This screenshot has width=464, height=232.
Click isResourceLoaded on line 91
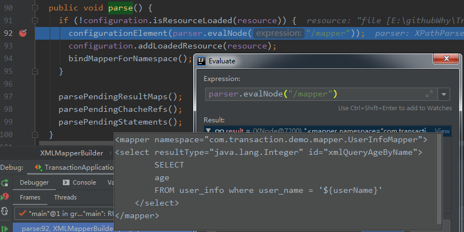(x=193, y=21)
